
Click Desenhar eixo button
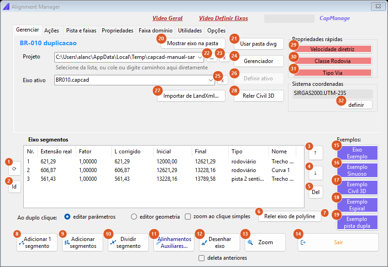(x=220, y=242)
